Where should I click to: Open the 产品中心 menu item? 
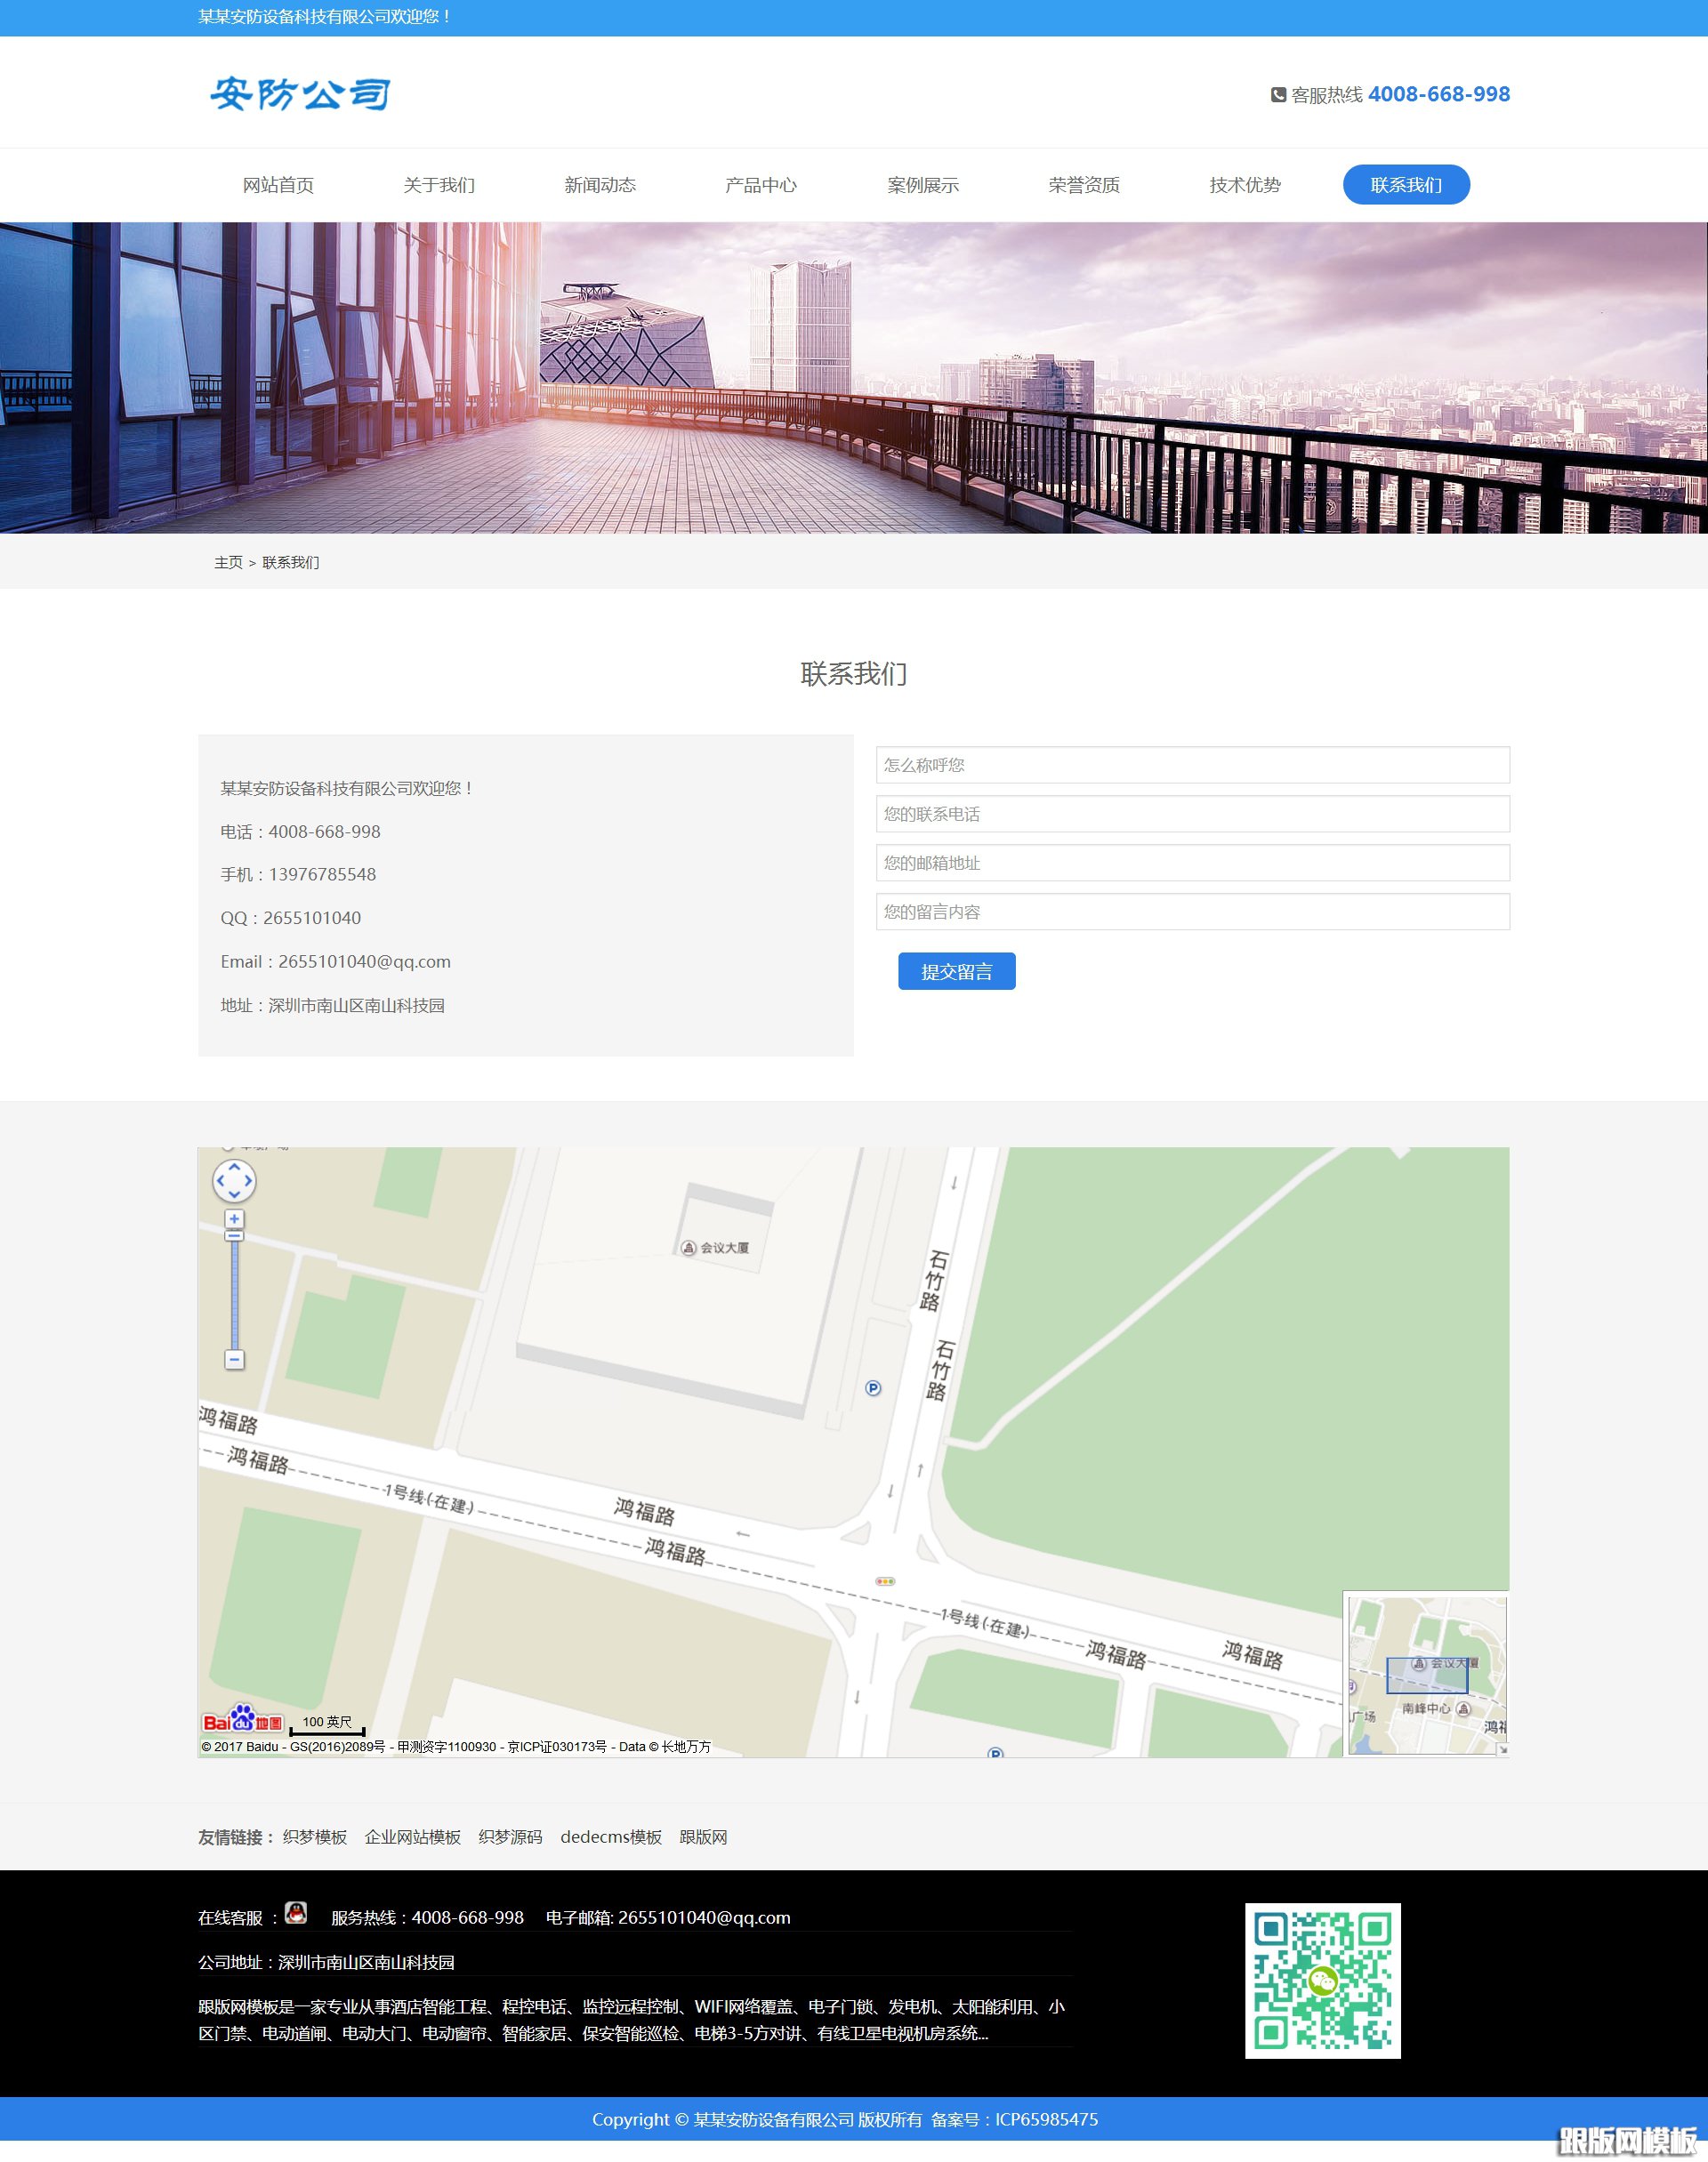tap(761, 185)
